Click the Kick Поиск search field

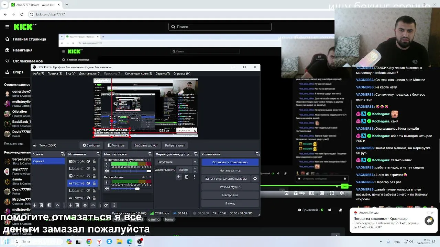click(220, 27)
